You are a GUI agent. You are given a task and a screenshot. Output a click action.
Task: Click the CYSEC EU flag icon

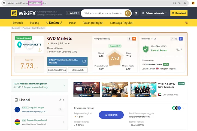[17, 109]
